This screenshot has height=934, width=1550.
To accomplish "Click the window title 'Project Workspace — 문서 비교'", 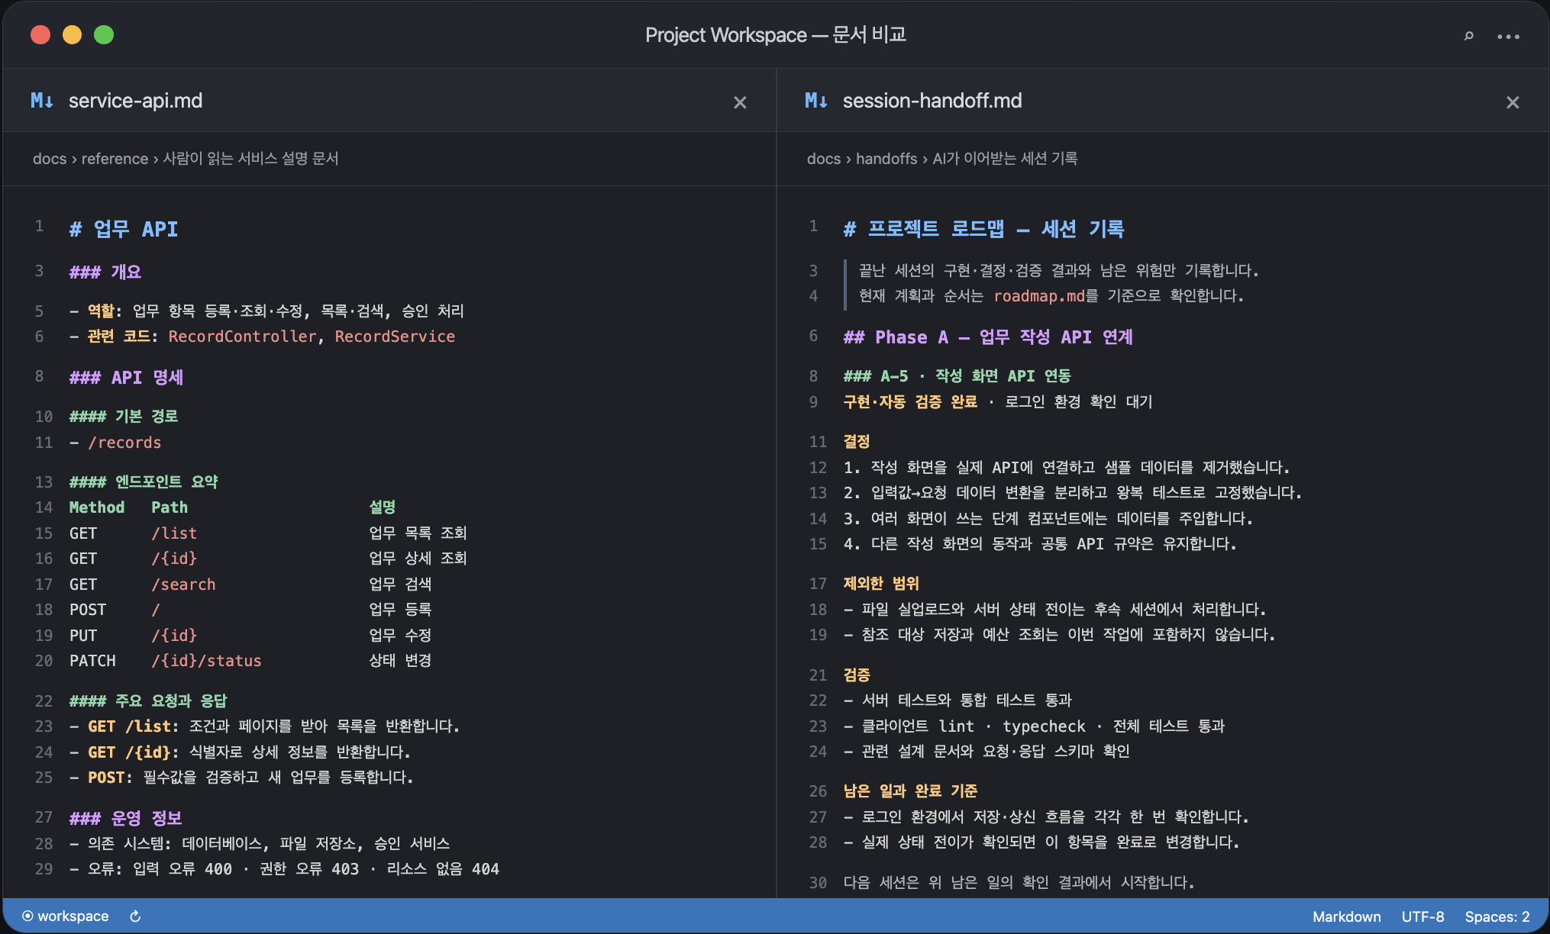I will [775, 35].
